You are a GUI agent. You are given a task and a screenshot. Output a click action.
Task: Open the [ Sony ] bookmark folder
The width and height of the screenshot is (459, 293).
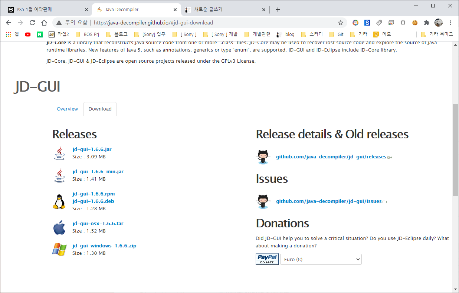(184, 34)
